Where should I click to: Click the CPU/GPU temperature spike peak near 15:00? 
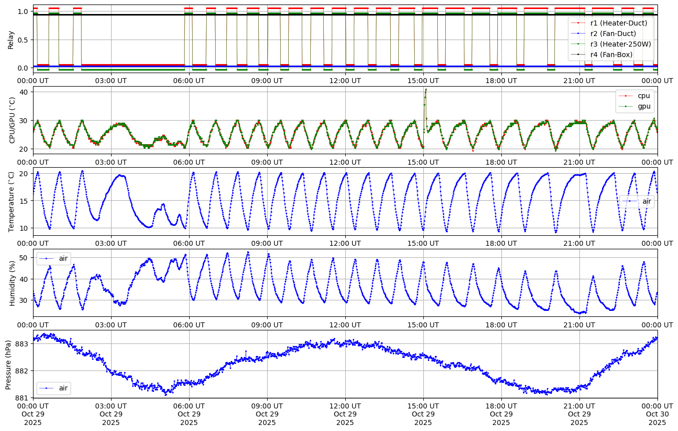(x=426, y=90)
